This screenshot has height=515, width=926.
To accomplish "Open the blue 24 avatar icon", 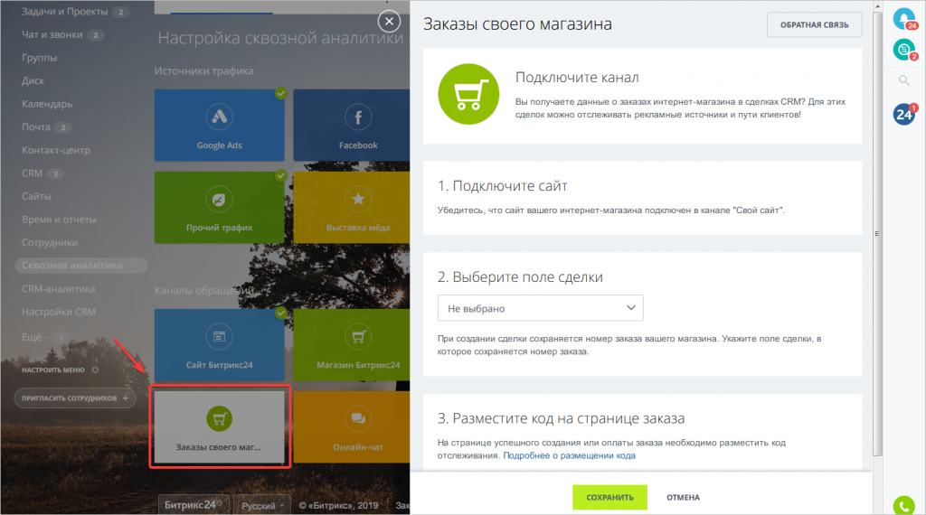I will tap(904, 114).
